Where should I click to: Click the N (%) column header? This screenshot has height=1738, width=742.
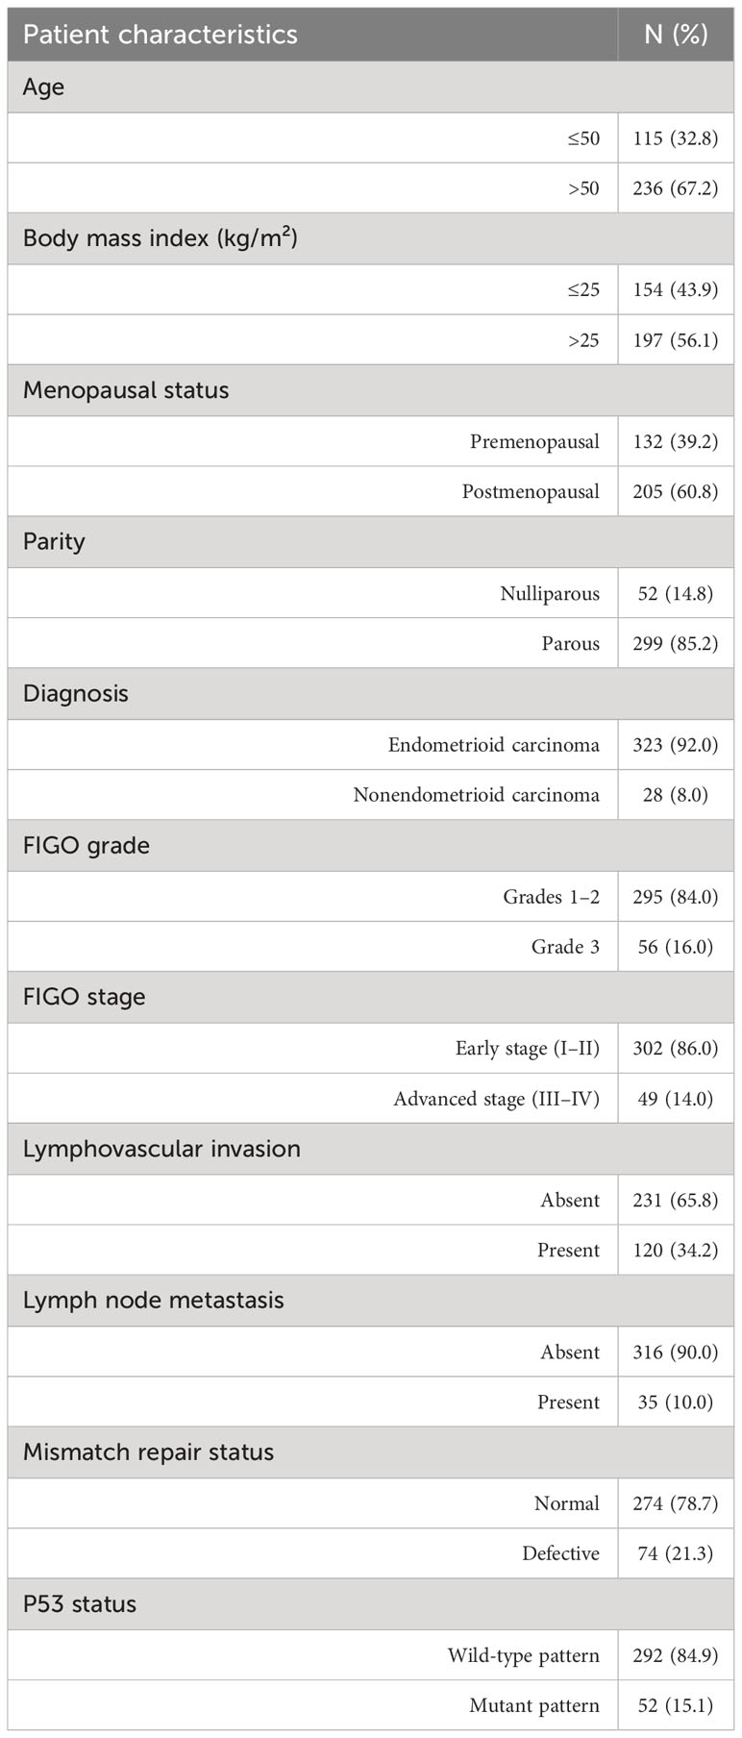click(x=676, y=35)
